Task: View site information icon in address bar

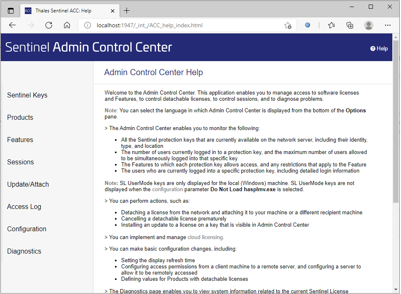Action: coord(88,25)
